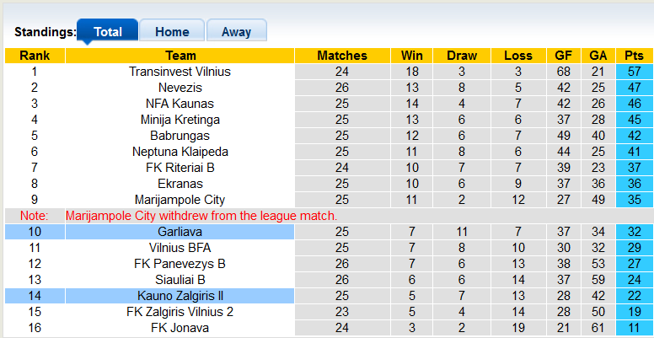
Task: Select Siauliai B team name
Action: click(x=180, y=280)
